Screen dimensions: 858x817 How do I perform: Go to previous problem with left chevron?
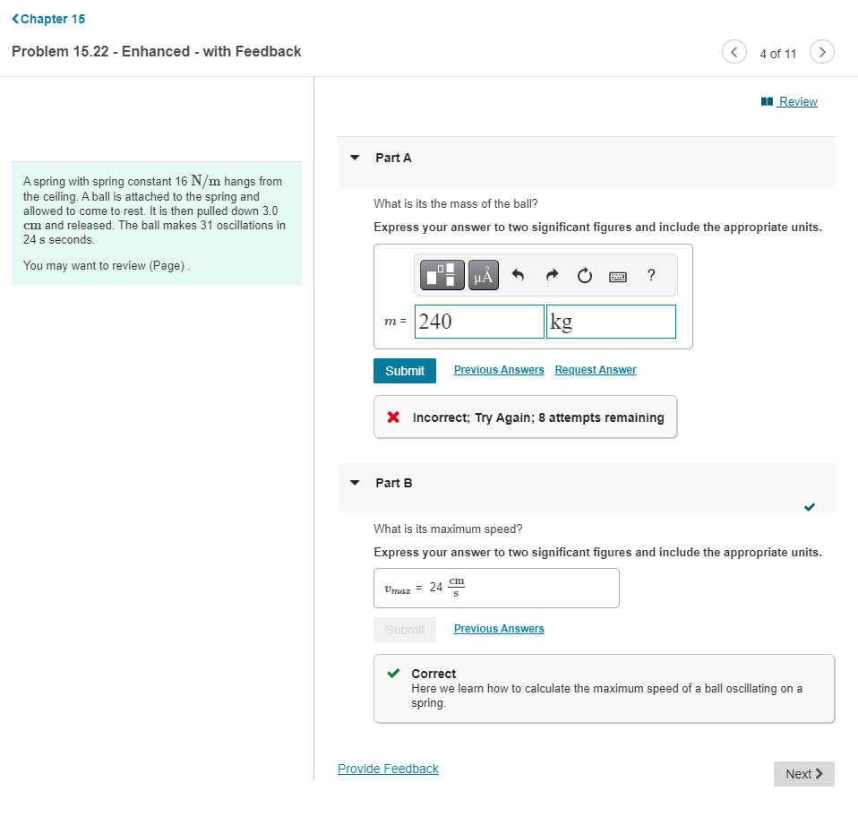click(x=734, y=52)
